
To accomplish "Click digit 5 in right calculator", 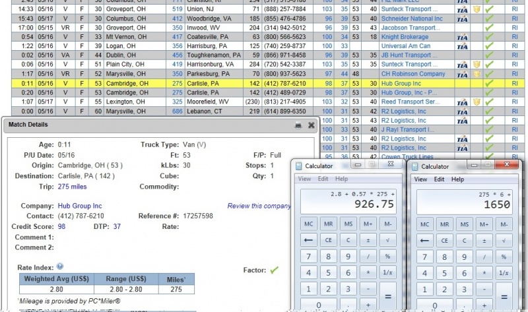I will click(x=444, y=273).
